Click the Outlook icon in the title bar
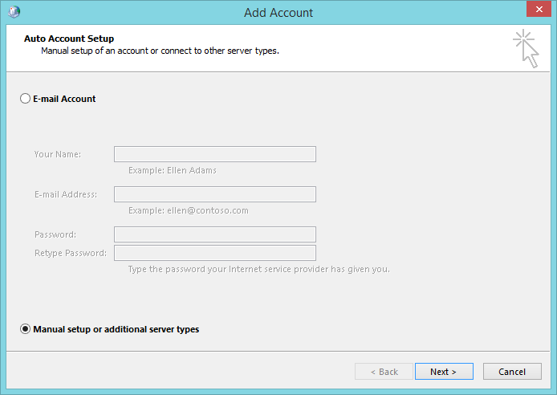Screen dimensions: 557x395 click(x=14, y=12)
